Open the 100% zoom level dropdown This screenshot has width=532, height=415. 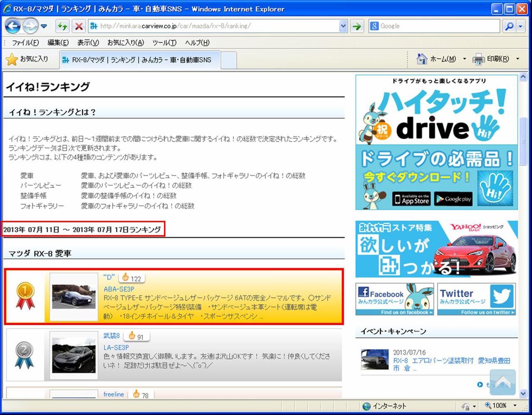click(x=515, y=405)
